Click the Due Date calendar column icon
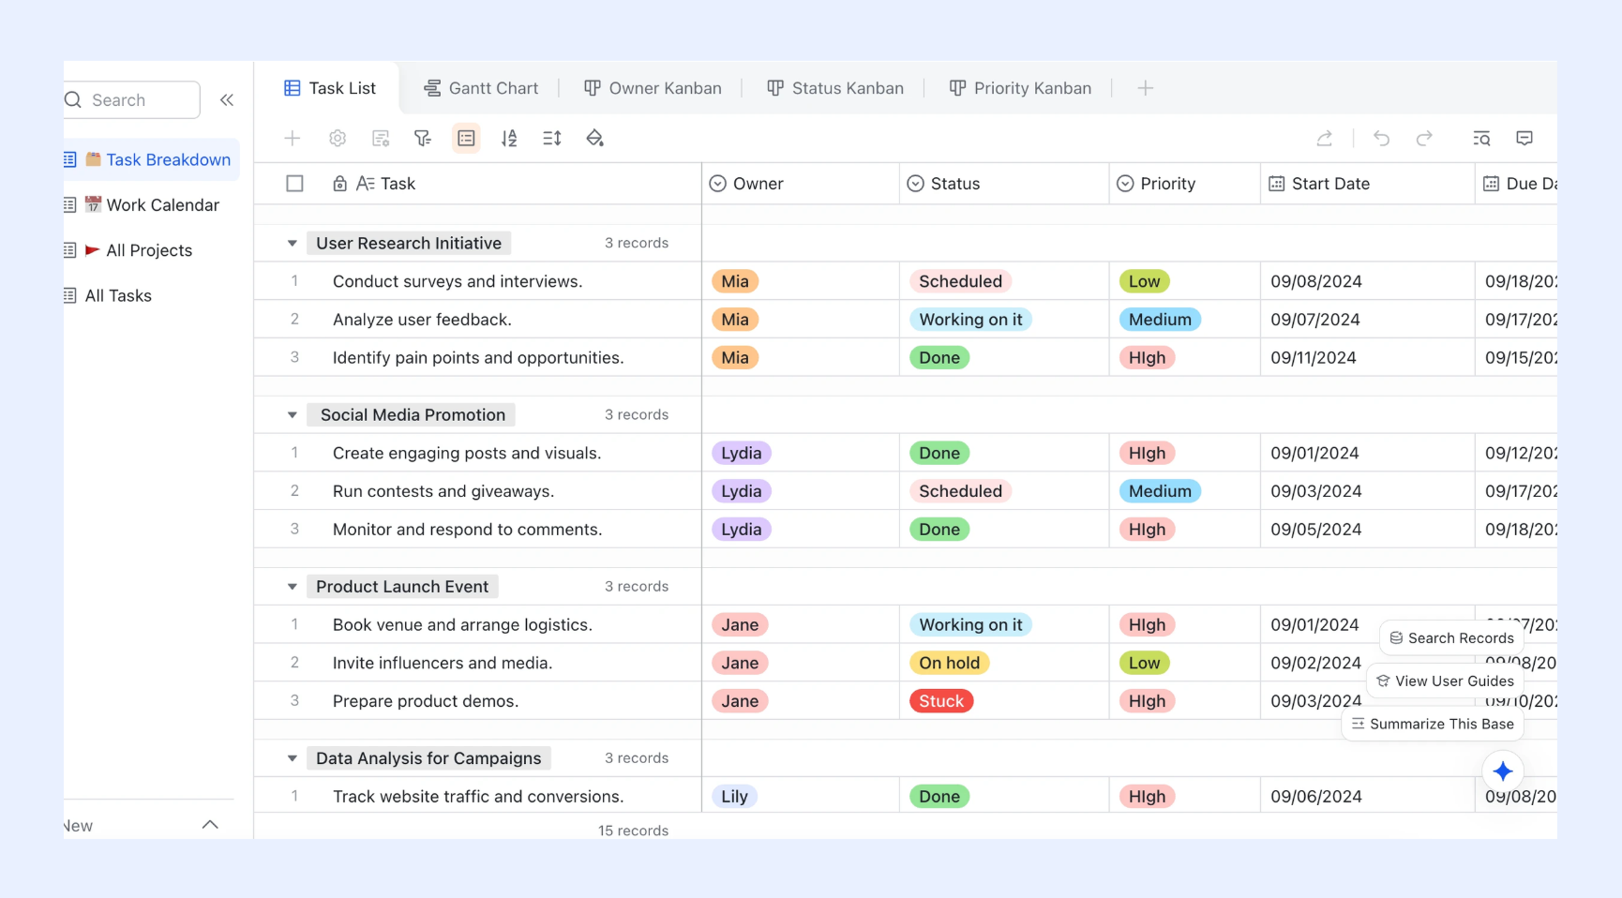Screen dimensions: 1622x898 (x=1491, y=184)
